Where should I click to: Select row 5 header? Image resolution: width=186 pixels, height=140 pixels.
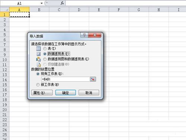tap(4, 35)
